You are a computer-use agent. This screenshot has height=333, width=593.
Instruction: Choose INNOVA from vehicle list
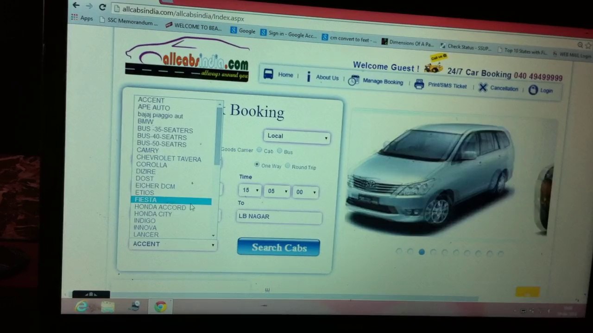pos(145,228)
